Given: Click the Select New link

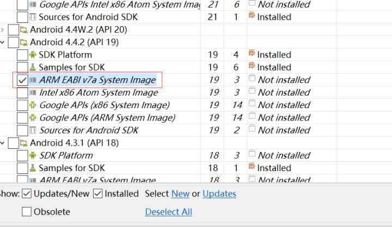Looking at the screenshot, I should point(180,194).
